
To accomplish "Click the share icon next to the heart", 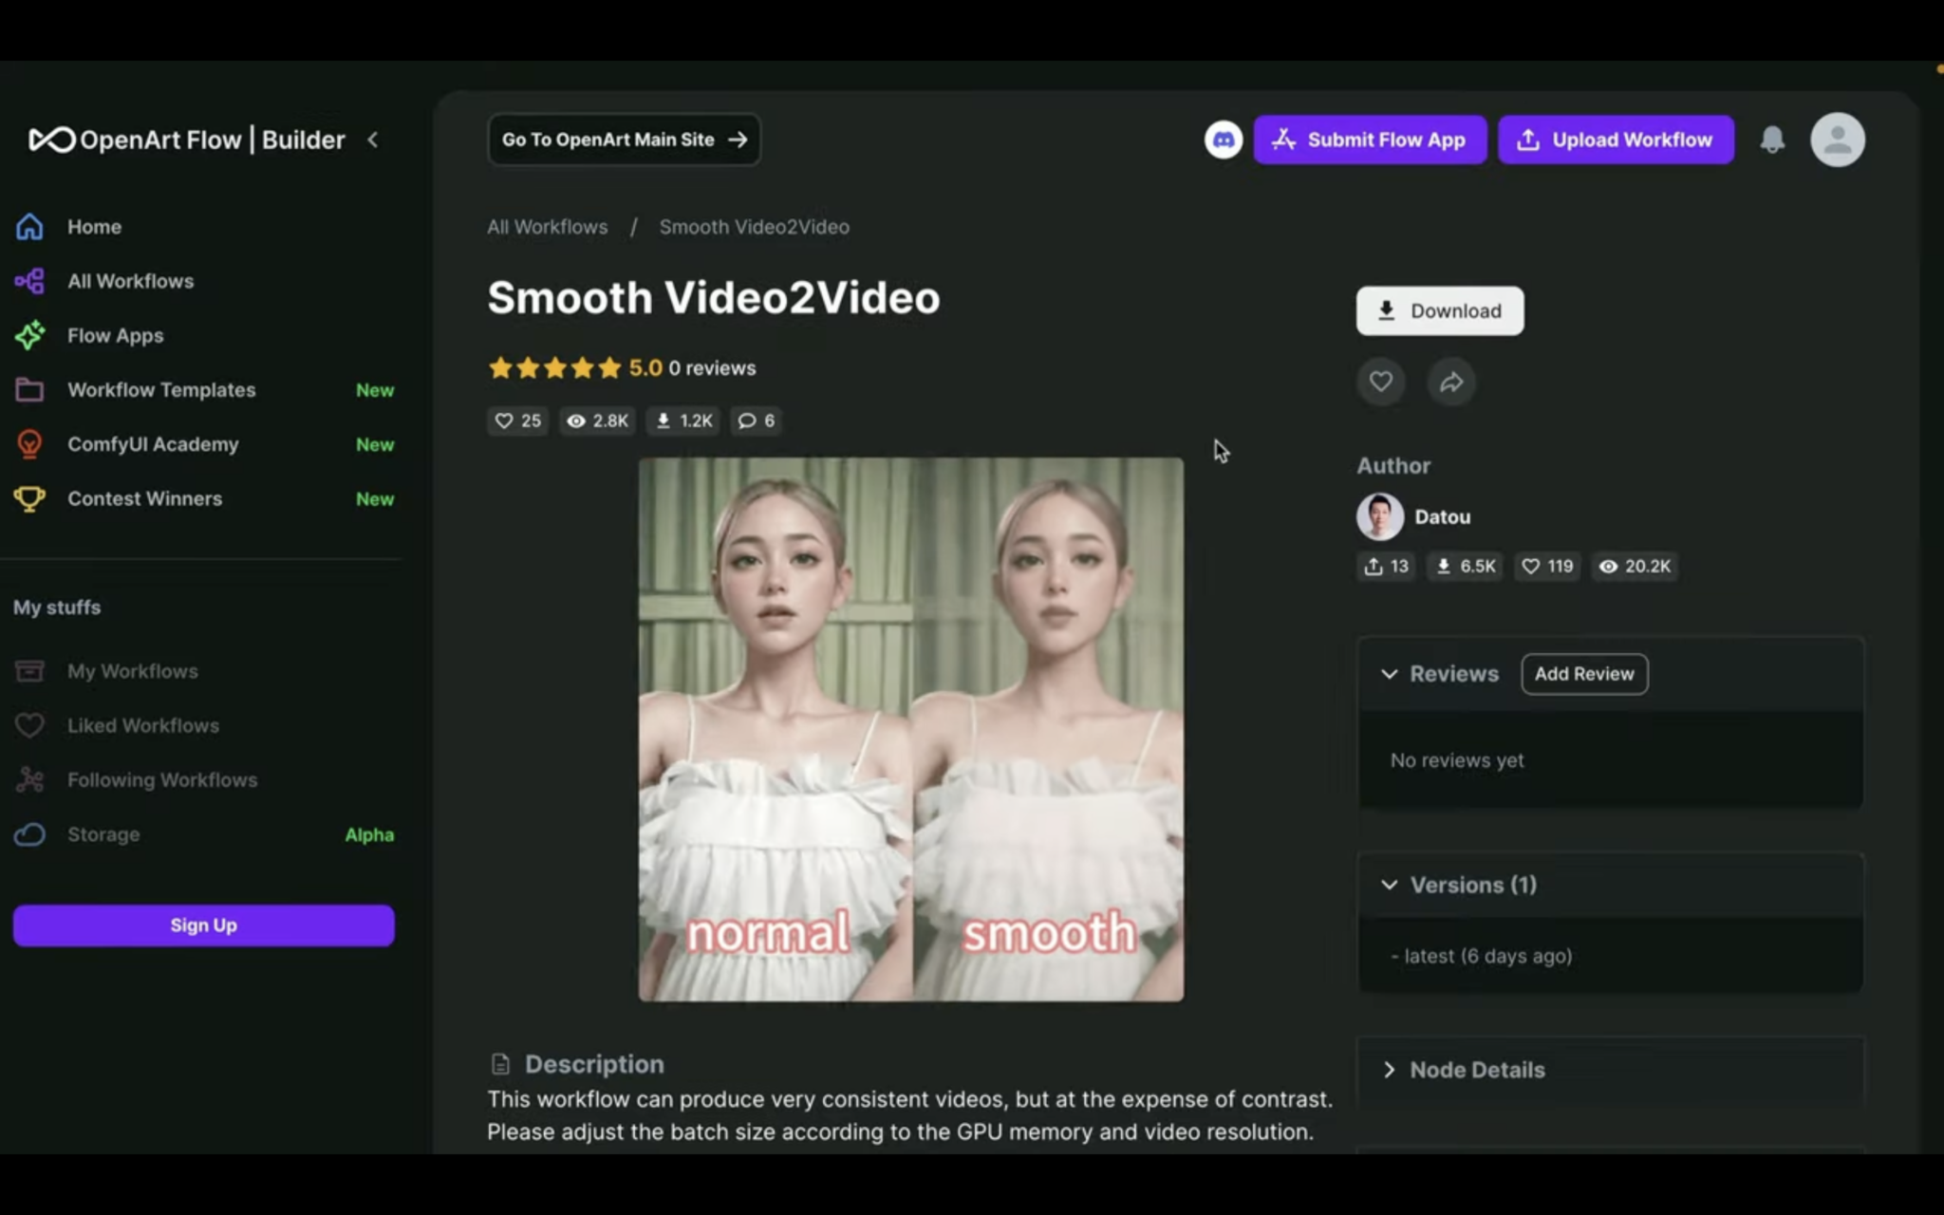I will pyautogui.click(x=1451, y=381).
